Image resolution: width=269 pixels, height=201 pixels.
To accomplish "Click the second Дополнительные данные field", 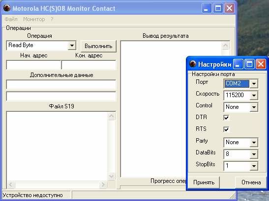I will [61, 97].
